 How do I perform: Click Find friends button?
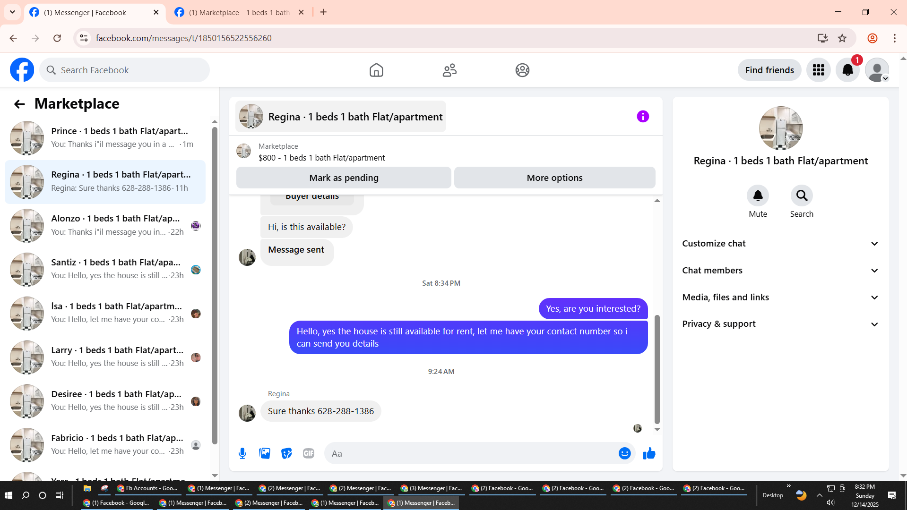769,70
